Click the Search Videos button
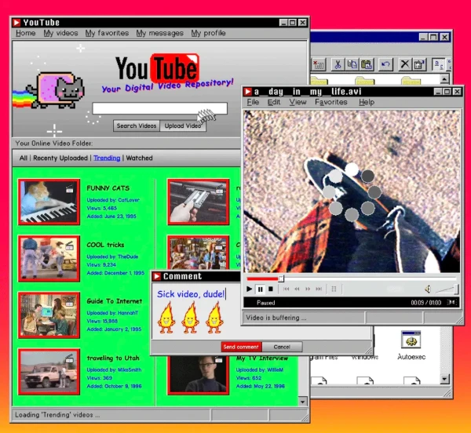Image resolution: width=471 pixels, height=433 pixels. point(137,126)
